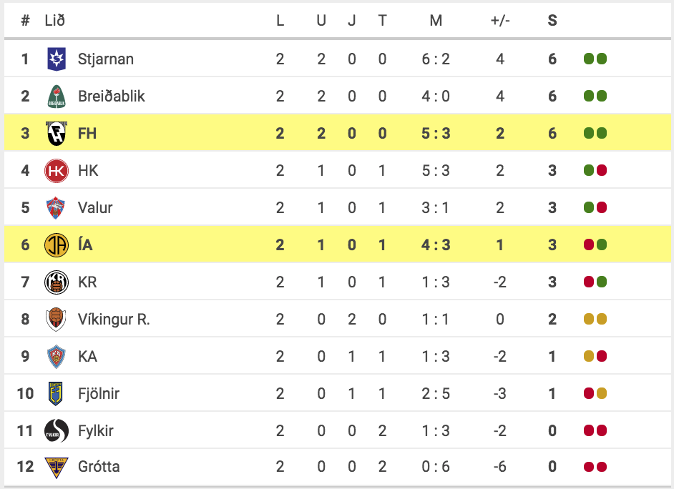
Task: Click the Fjölnir club crest
Action: point(56,393)
